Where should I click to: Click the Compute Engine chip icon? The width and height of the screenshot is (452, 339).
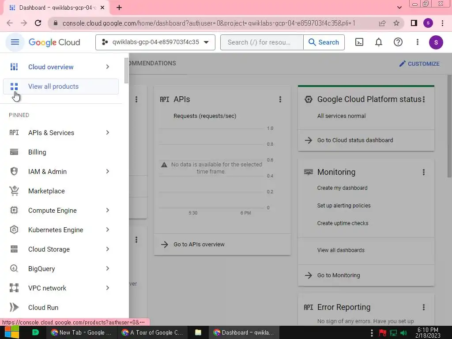14,210
